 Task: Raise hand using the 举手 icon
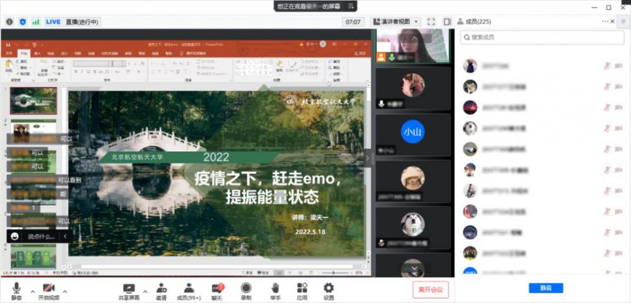[x=275, y=290]
